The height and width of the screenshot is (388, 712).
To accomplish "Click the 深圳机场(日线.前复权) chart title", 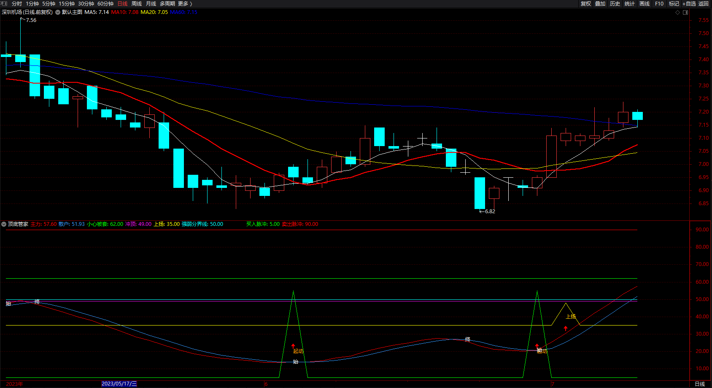I will (27, 12).
